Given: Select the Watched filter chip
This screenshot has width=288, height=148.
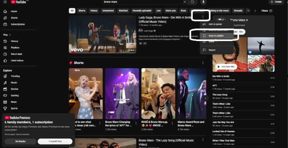Looking at the screenshot, I should click(123, 11).
